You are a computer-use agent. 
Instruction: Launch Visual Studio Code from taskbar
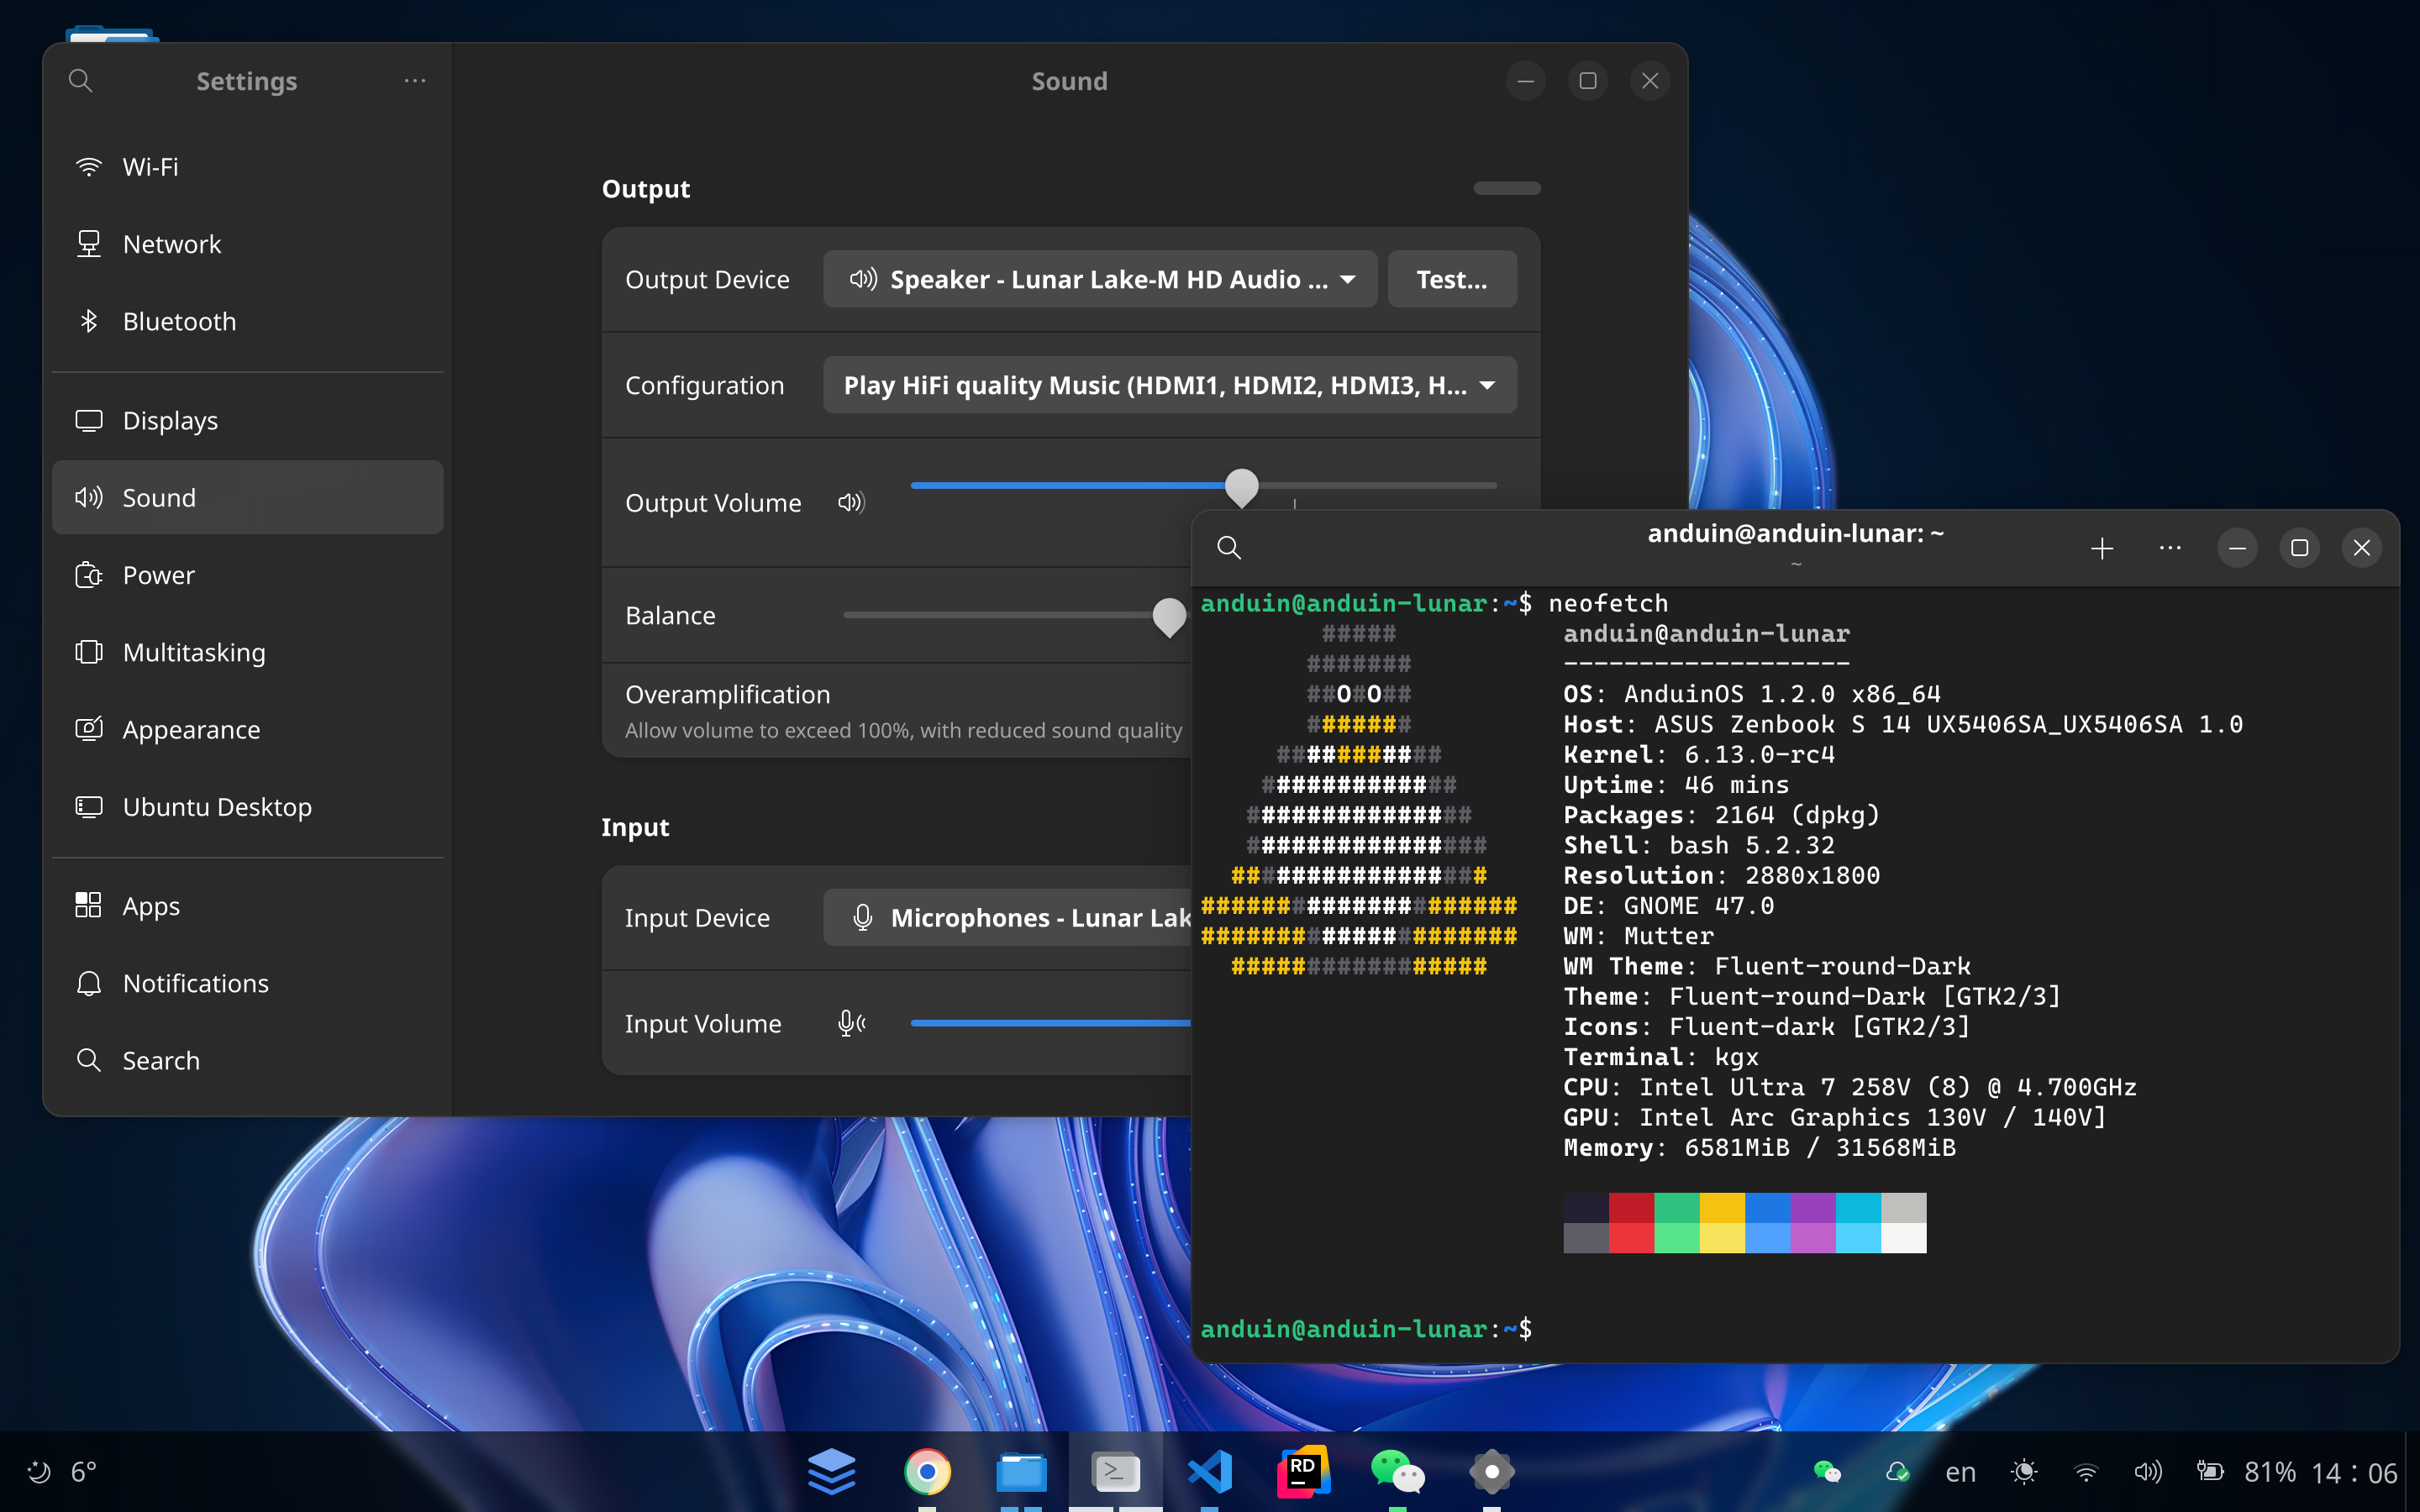[1210, 1472]
